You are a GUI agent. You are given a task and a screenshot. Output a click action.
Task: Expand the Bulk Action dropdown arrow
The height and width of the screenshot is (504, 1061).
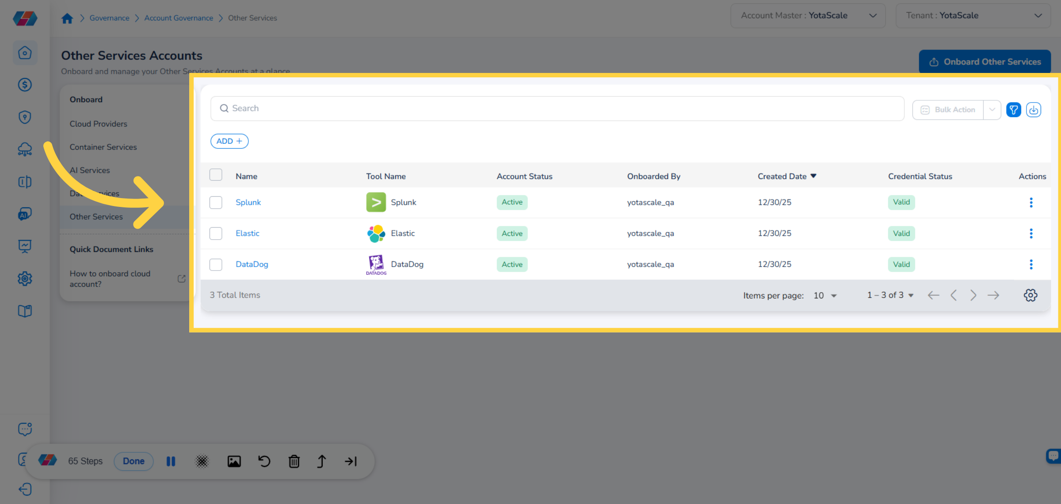pos(992,109)
